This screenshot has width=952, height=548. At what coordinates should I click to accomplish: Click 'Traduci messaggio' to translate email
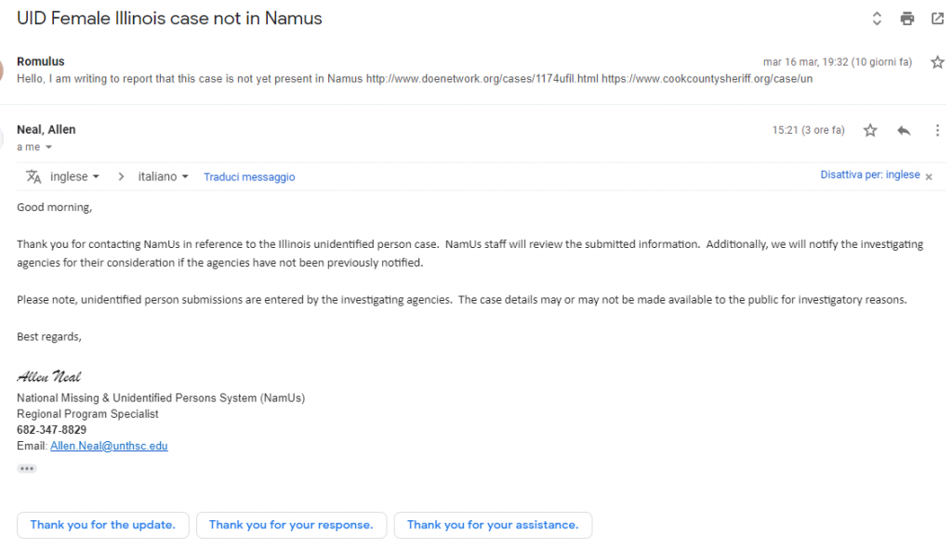(249, 176)
